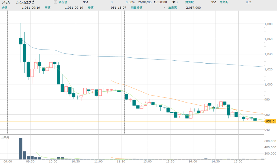Select the 売気配 ask label
The height and width of the screenshot is (164, 277).
(x=224, y=2)
